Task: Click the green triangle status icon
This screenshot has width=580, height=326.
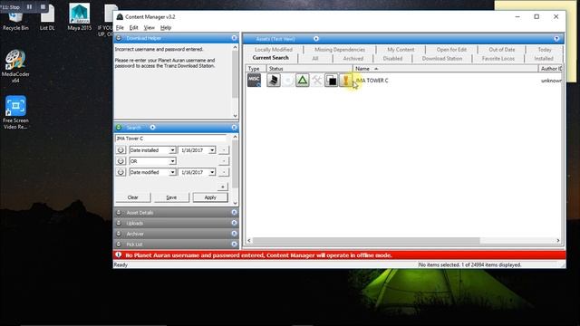Action: coord(302,81)
